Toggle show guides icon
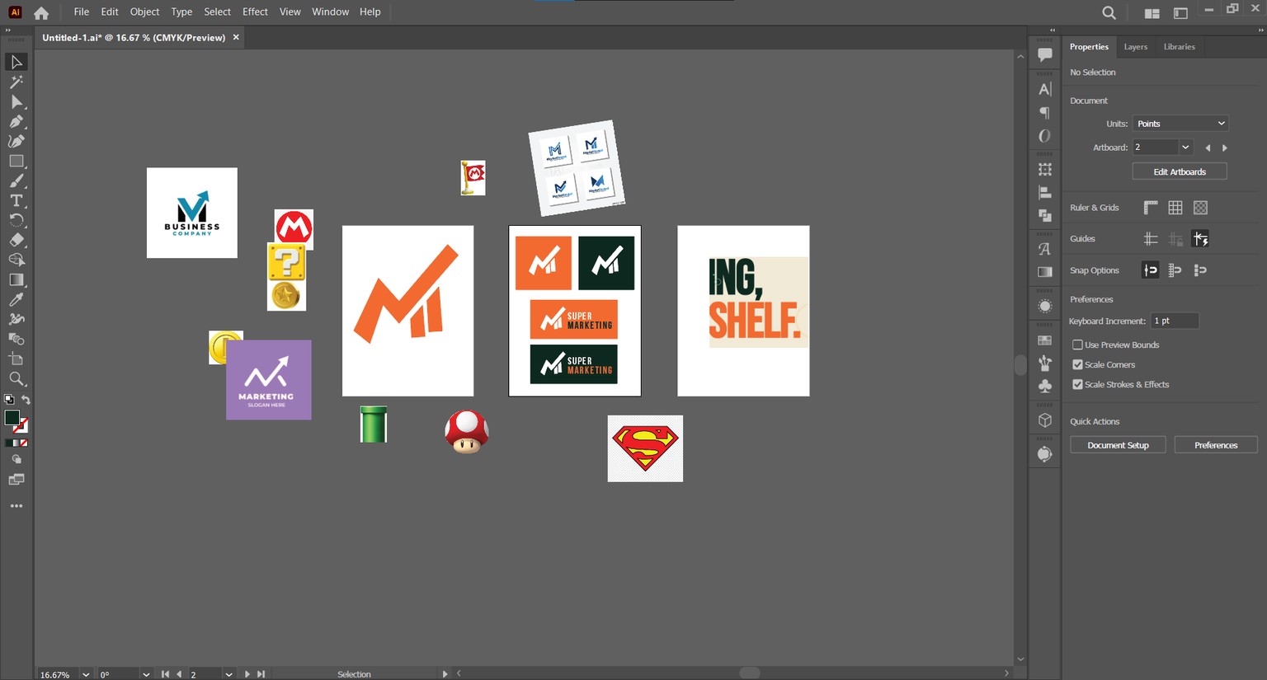The image size is (1267, 680). (1151, 239)
